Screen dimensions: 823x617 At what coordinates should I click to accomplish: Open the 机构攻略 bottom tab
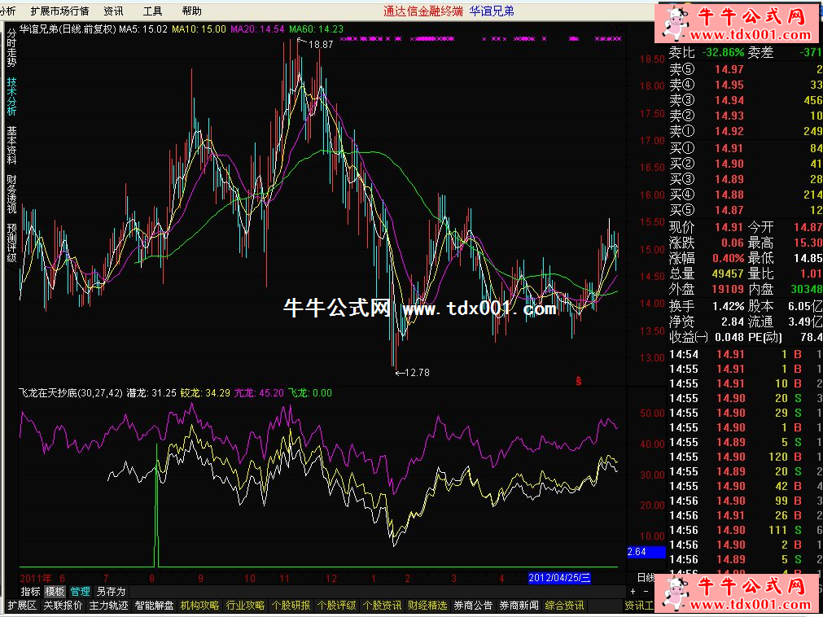tap(199, 606)
